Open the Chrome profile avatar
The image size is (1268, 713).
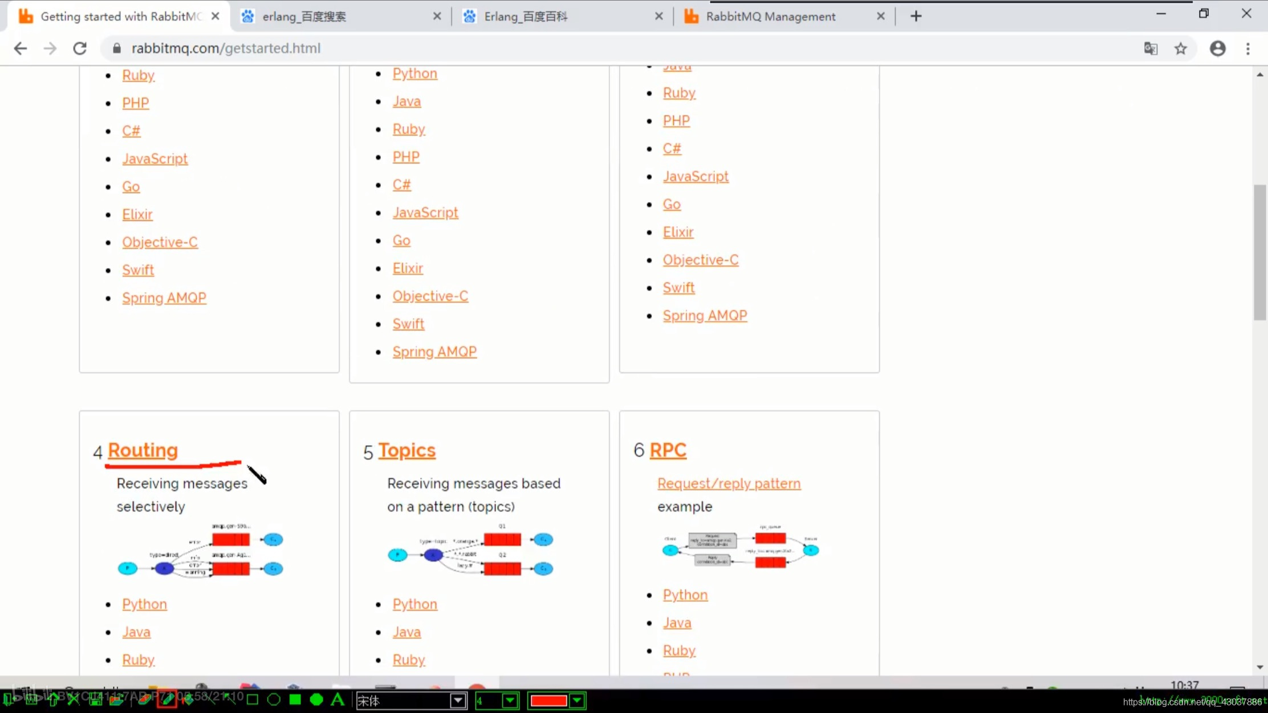click(1217, 48)
